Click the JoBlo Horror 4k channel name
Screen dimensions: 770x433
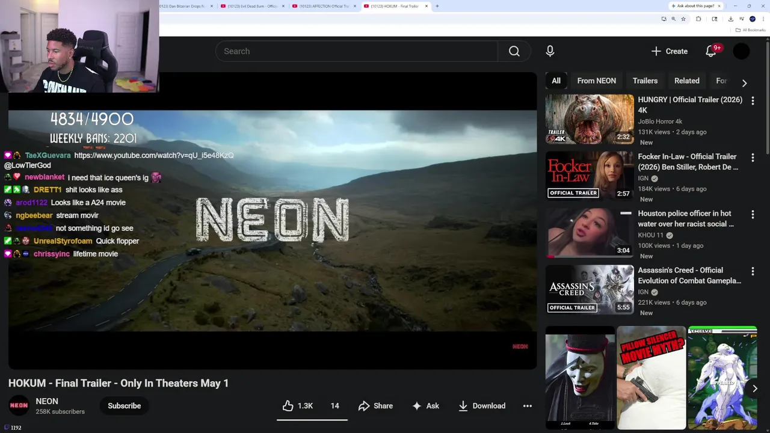(x=660, y=121)
